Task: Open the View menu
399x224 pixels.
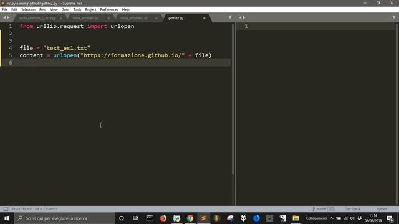Action: 54,10
